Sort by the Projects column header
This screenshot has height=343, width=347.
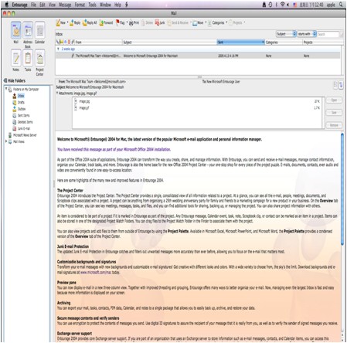tap(323, 42)
